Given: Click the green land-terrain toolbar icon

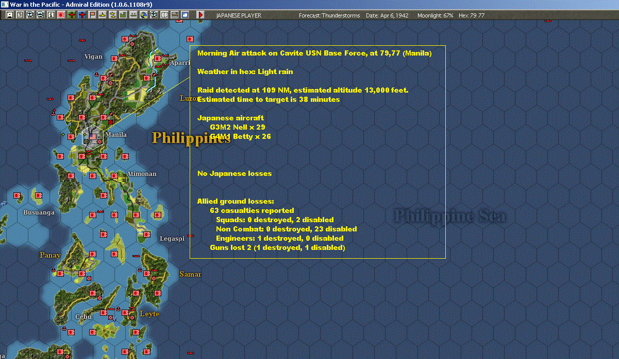Looking at the screenshot, I should (x=123, y=15).
